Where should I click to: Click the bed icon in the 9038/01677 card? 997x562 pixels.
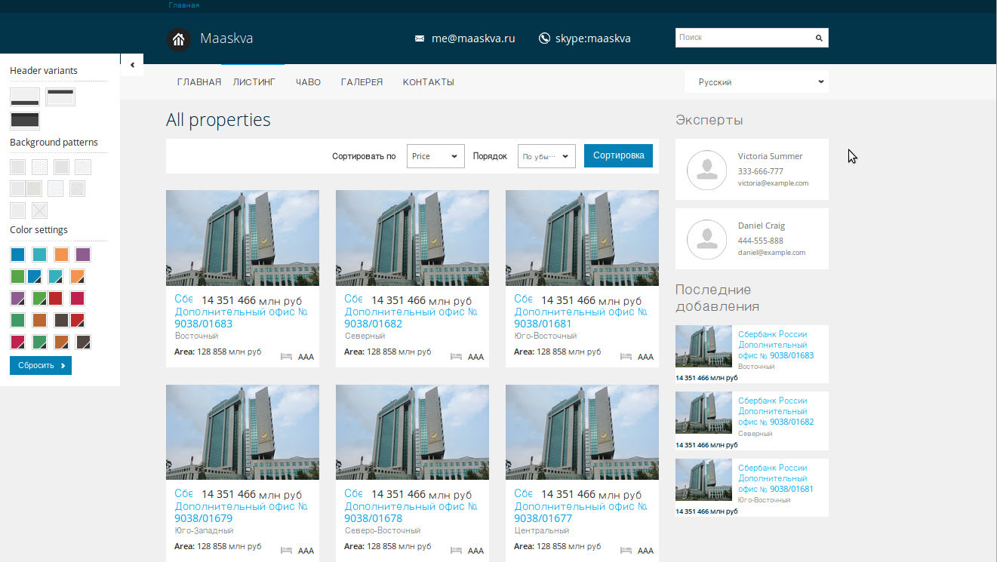tap(626, 551)
